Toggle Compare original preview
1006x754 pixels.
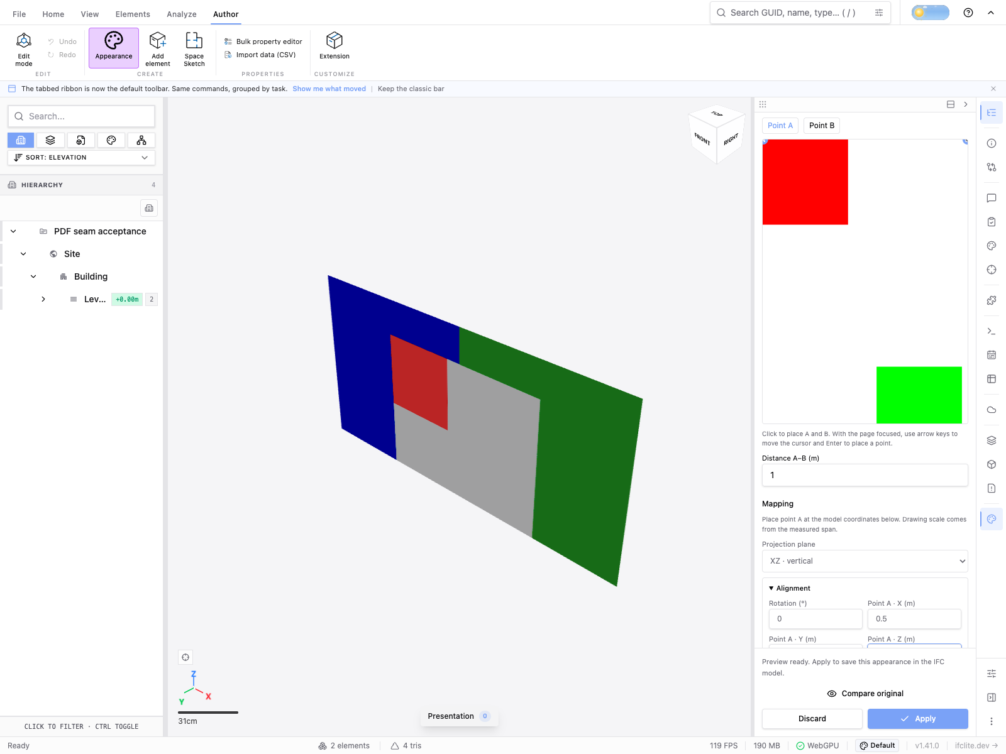tap(865, 694)
